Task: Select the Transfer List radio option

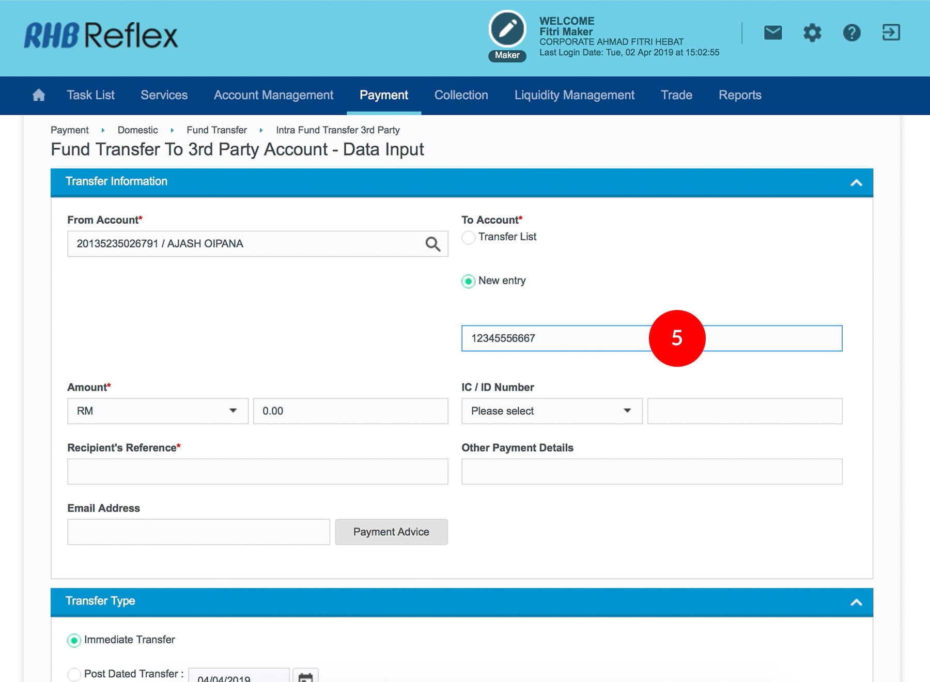Action: [468, 237]
